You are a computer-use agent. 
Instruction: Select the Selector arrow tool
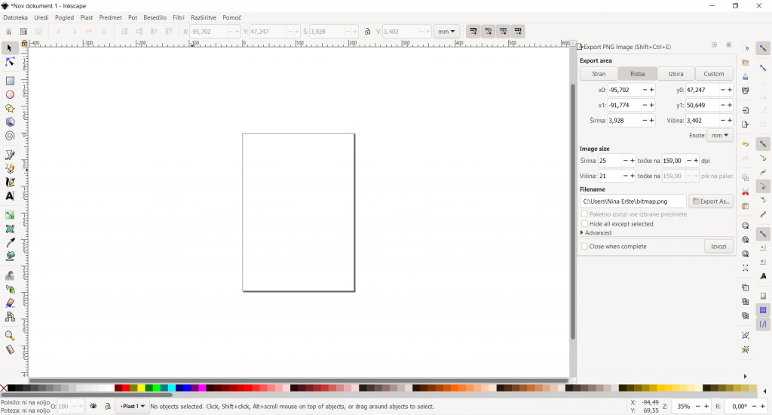pos(9,48)
